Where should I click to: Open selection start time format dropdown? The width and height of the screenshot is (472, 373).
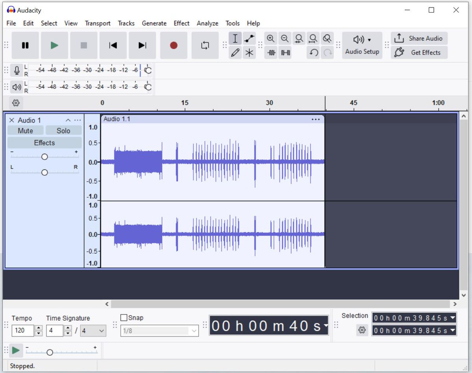click(453, 318)
